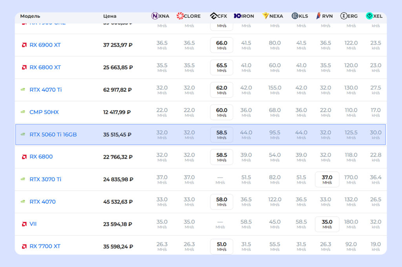Open the RTX 3070 Ti model link
The width and height of the screenshot is (402, 267).
[x=46, y=179]
